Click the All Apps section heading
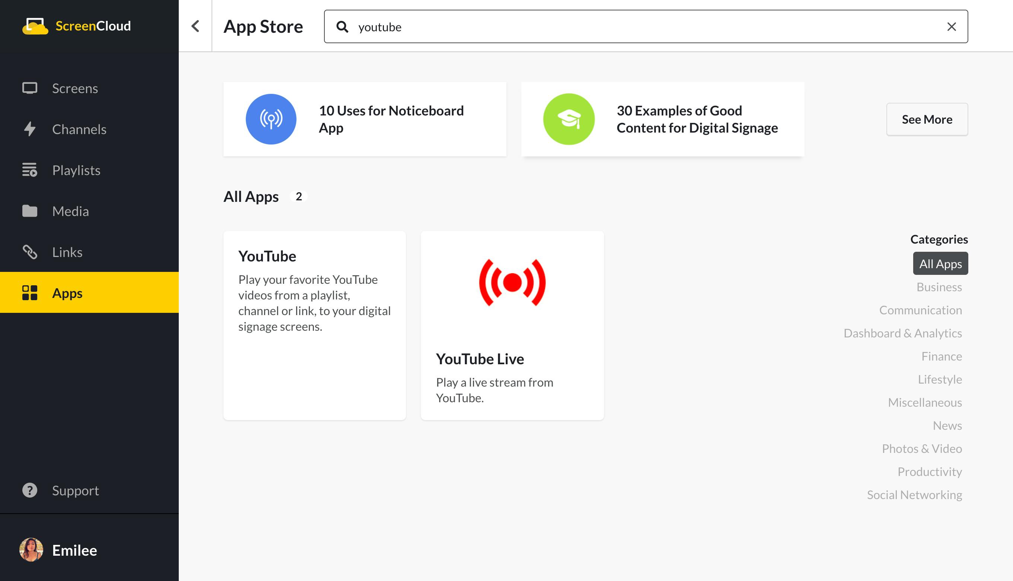Screen dimensions: 1013x581 click(x=251, y=196)
